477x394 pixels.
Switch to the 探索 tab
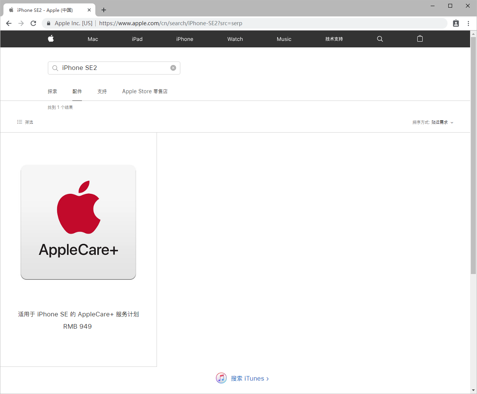52,91
